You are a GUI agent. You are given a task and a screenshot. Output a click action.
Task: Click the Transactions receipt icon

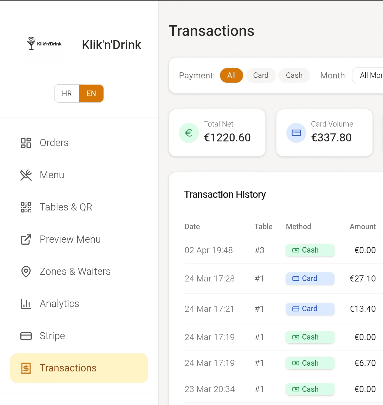[x=26, y=368]
